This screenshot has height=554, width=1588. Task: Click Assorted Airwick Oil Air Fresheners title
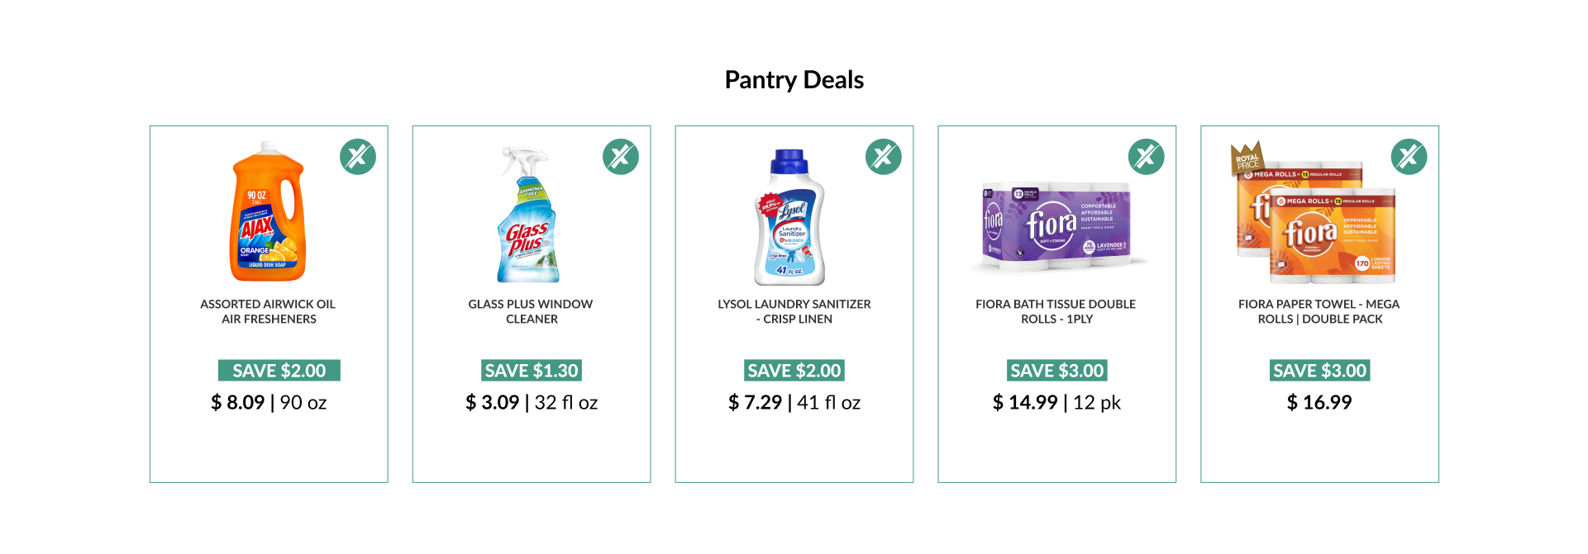pyautogui.click(x=269, y=311)
